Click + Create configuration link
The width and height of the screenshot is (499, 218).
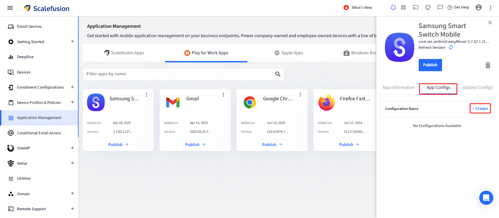pyautogui.click(x=480, y=109)
